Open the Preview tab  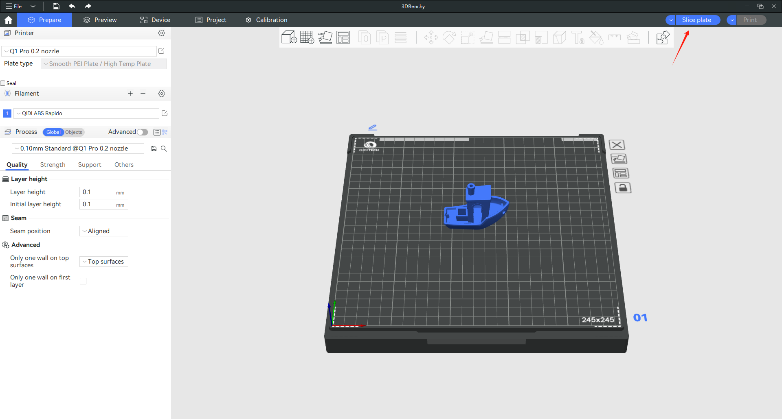pos(100,20)
